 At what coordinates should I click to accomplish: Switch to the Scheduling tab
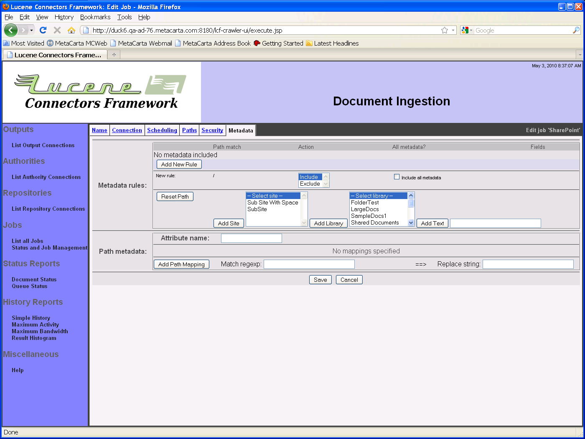(x=162, y=130)
